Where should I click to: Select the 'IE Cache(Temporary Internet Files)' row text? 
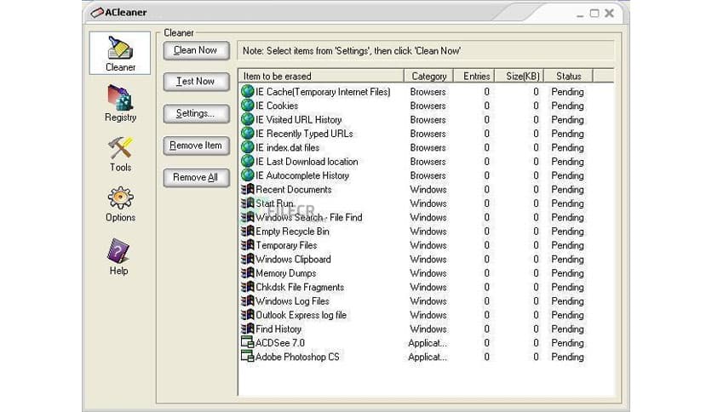click(323, 92)
